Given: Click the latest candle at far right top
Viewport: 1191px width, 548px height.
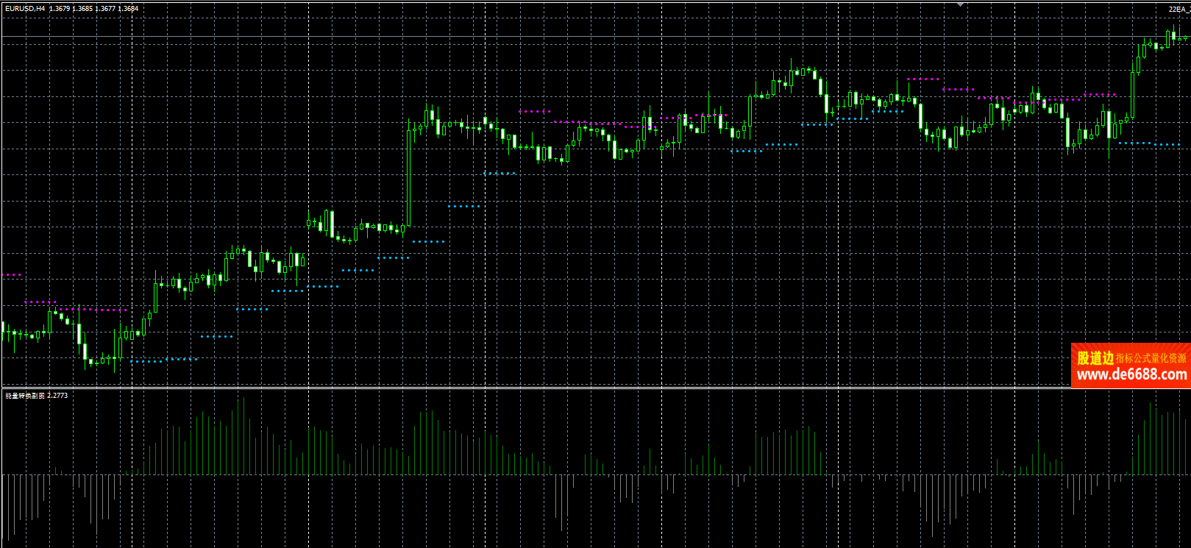Looking at the screenshot, I should point(1173,35).
